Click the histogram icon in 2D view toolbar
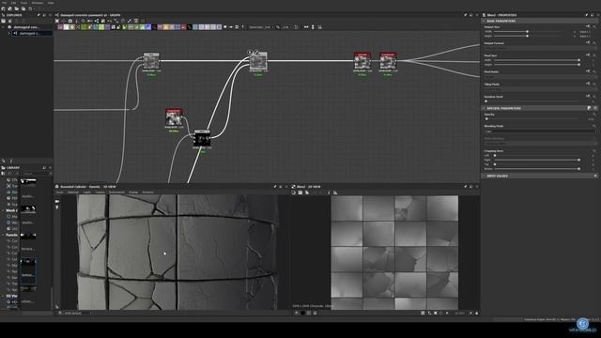Viewport: 601px width, 338px height. click(335, 192)
